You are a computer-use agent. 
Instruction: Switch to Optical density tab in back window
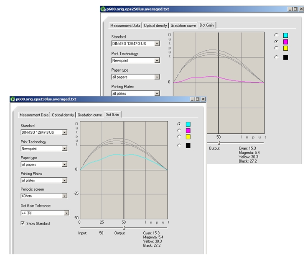tap(155, 26)
